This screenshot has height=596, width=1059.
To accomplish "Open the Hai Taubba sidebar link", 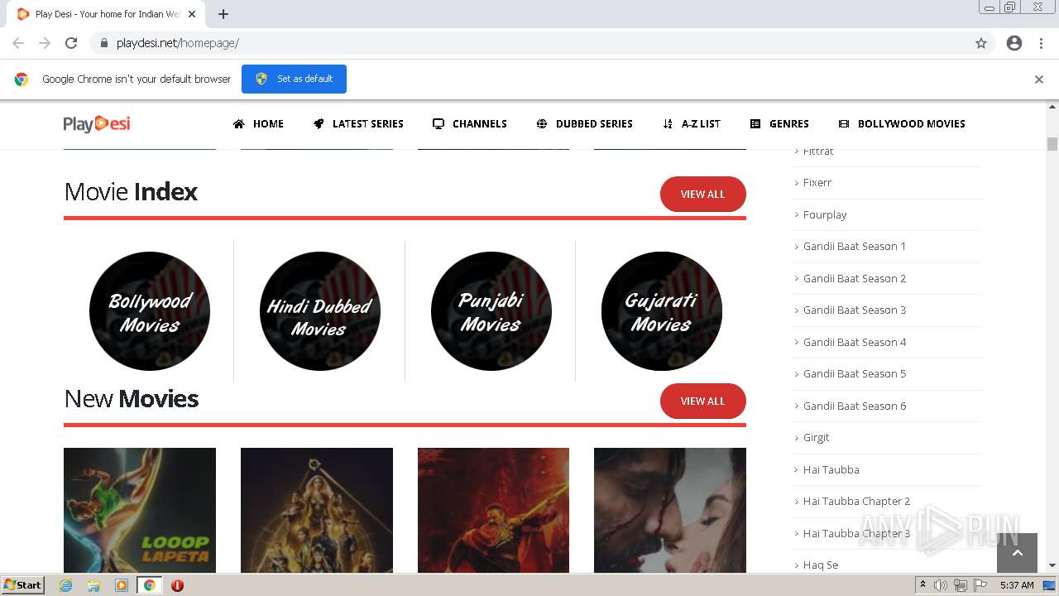I will [x=831, y=469].
